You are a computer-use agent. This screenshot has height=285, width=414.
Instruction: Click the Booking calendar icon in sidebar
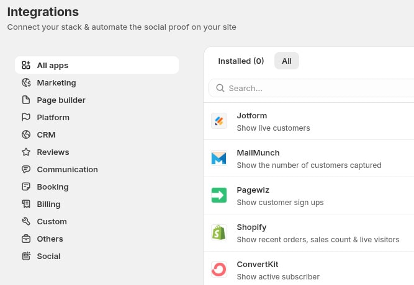tap(26, 186)
